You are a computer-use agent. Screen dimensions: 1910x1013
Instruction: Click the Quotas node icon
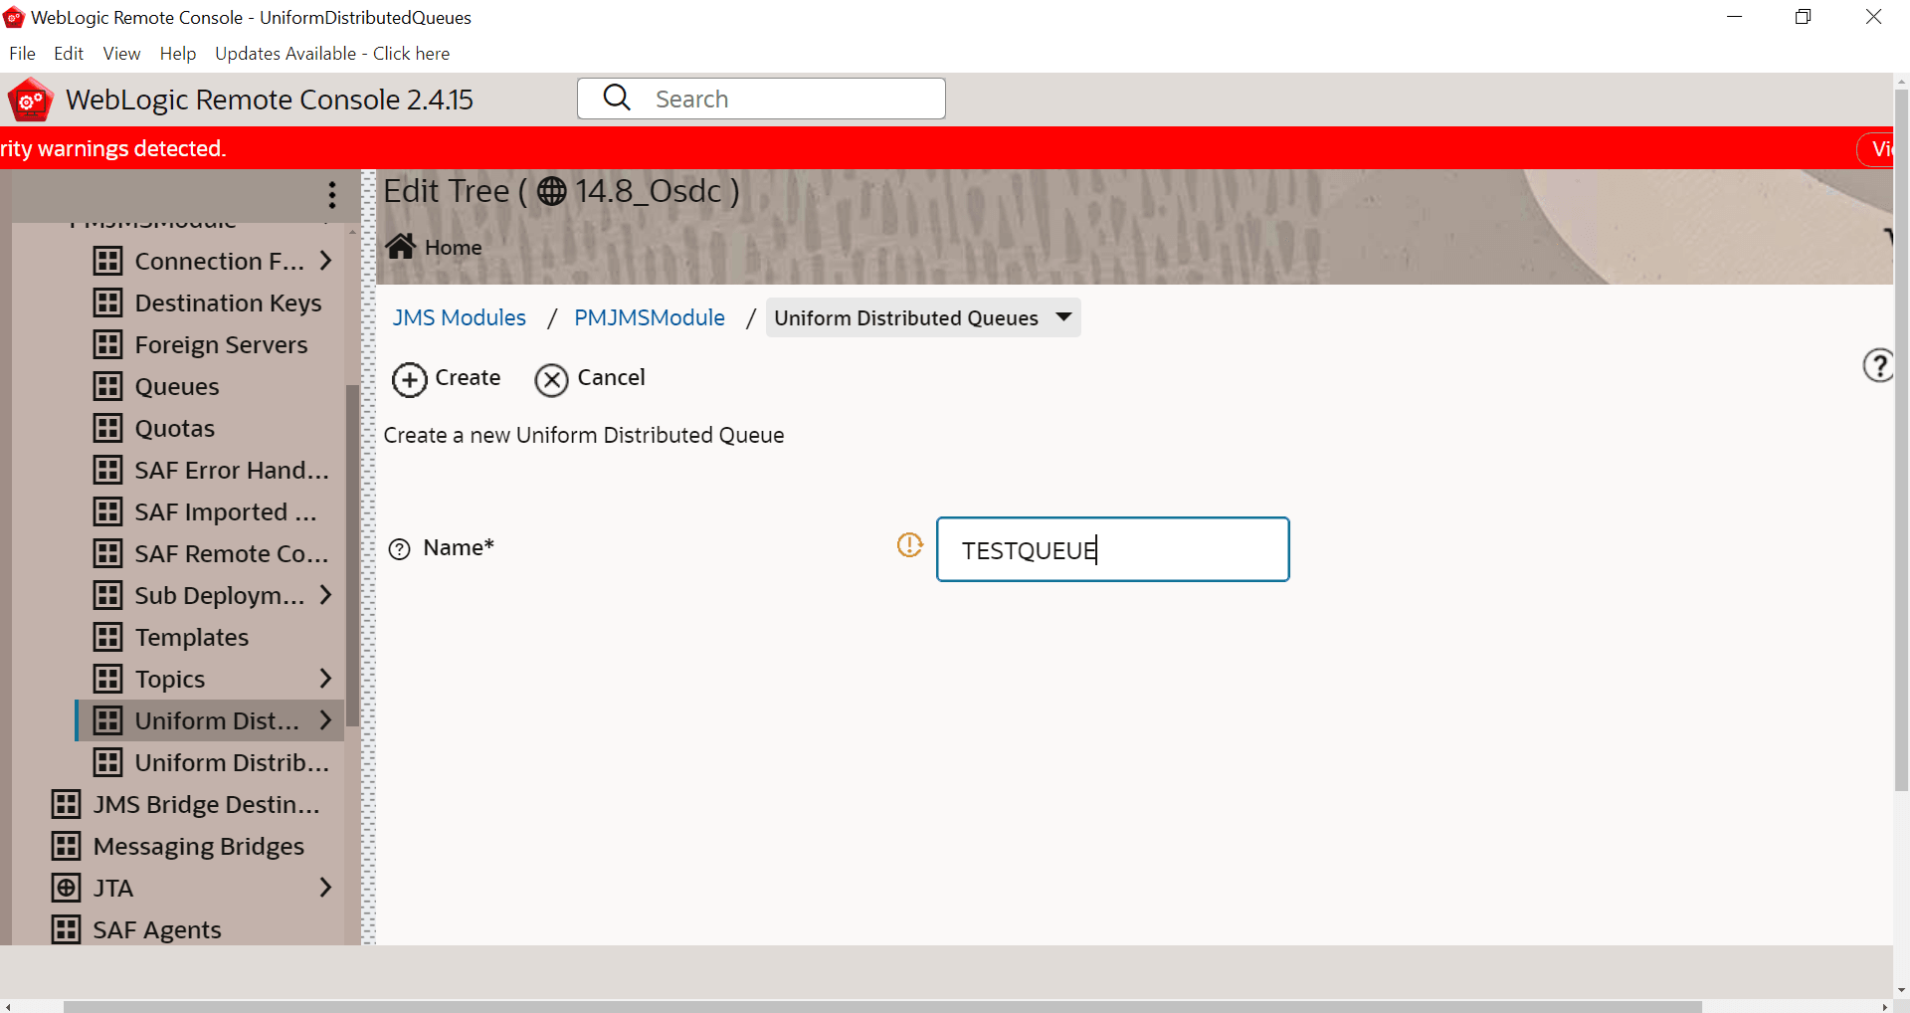pos(107,428)
